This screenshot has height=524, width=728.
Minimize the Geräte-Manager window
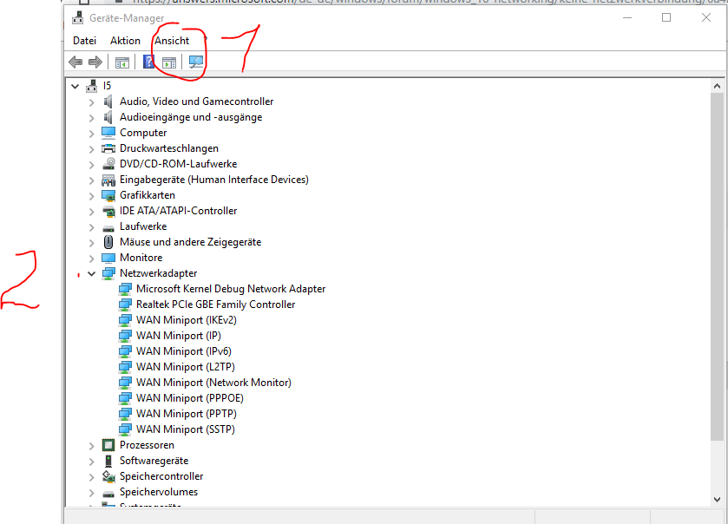click(x=627, y=17)
